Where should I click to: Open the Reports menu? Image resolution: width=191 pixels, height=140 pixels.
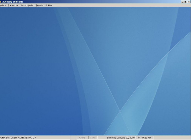[39, 5]
